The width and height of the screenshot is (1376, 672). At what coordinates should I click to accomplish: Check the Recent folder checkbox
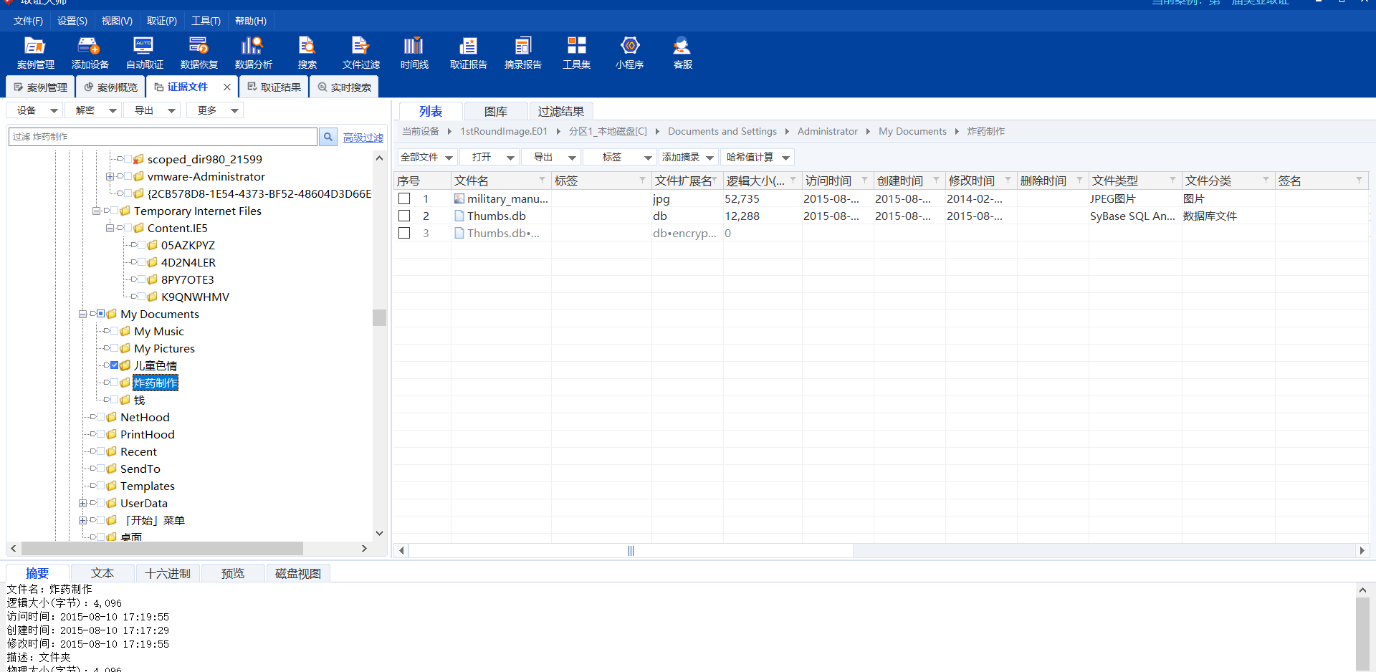tap(101, 451)
